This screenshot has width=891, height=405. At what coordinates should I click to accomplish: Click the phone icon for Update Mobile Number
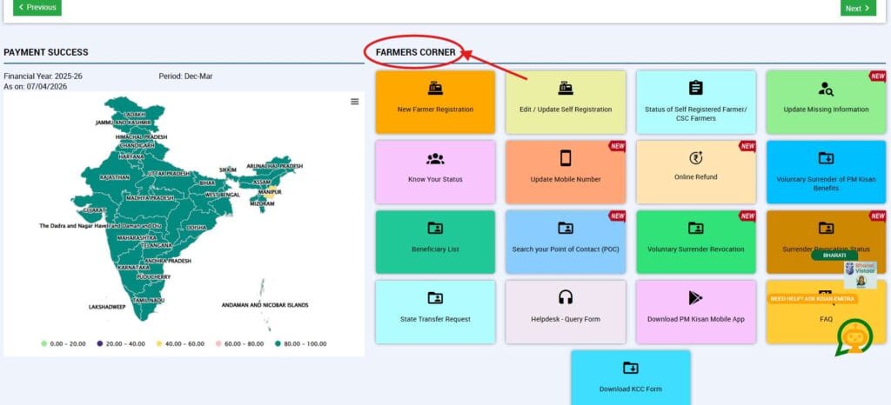[x=566, y=158]
